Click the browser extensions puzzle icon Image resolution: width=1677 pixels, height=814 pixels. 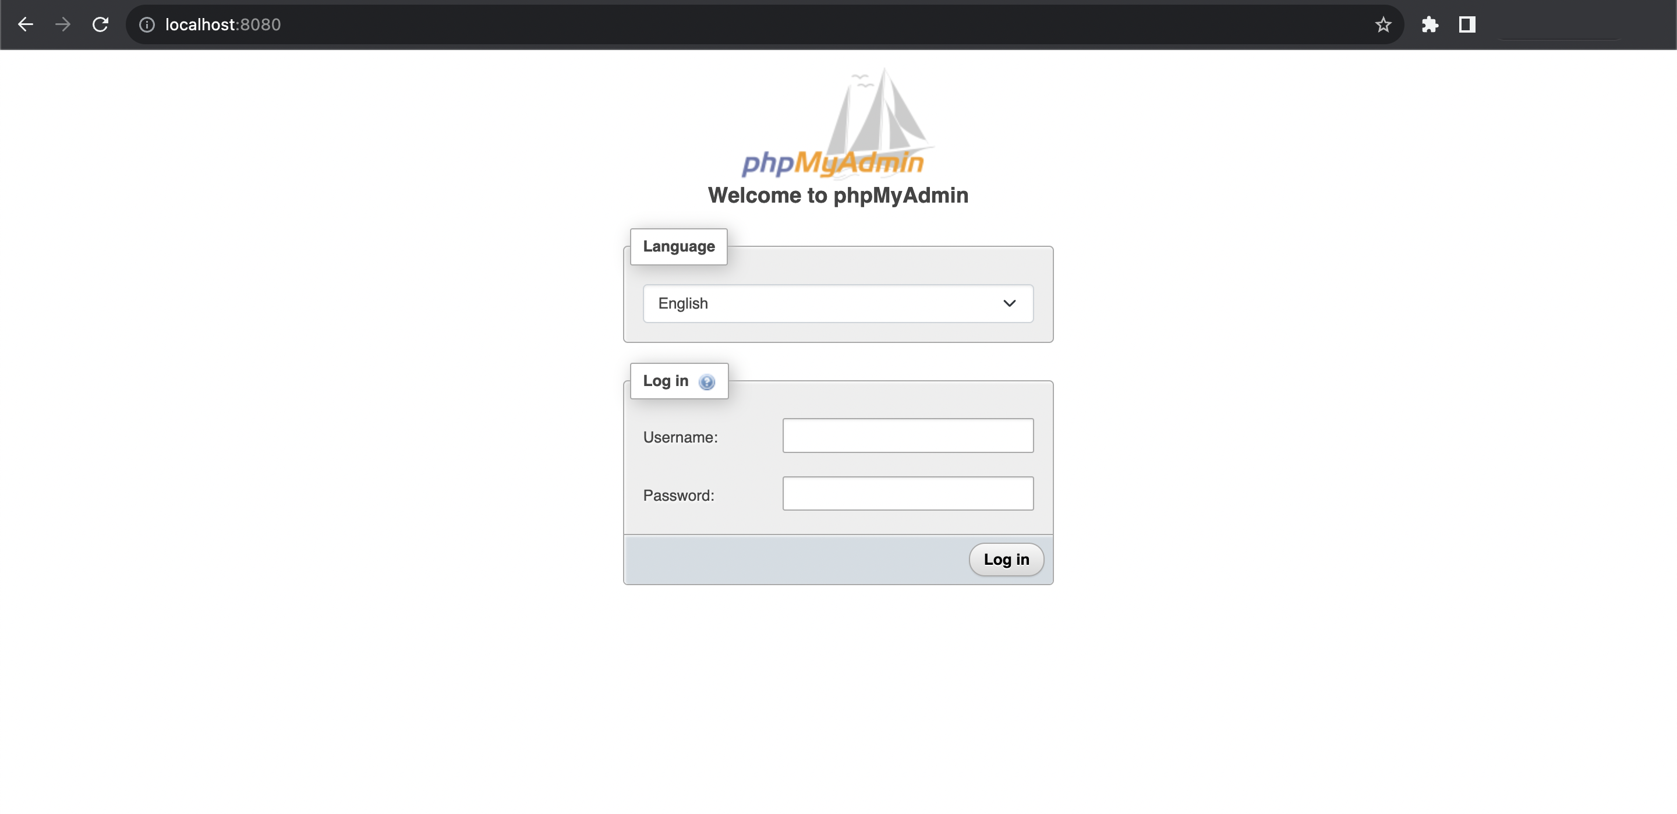[1431, 23]
